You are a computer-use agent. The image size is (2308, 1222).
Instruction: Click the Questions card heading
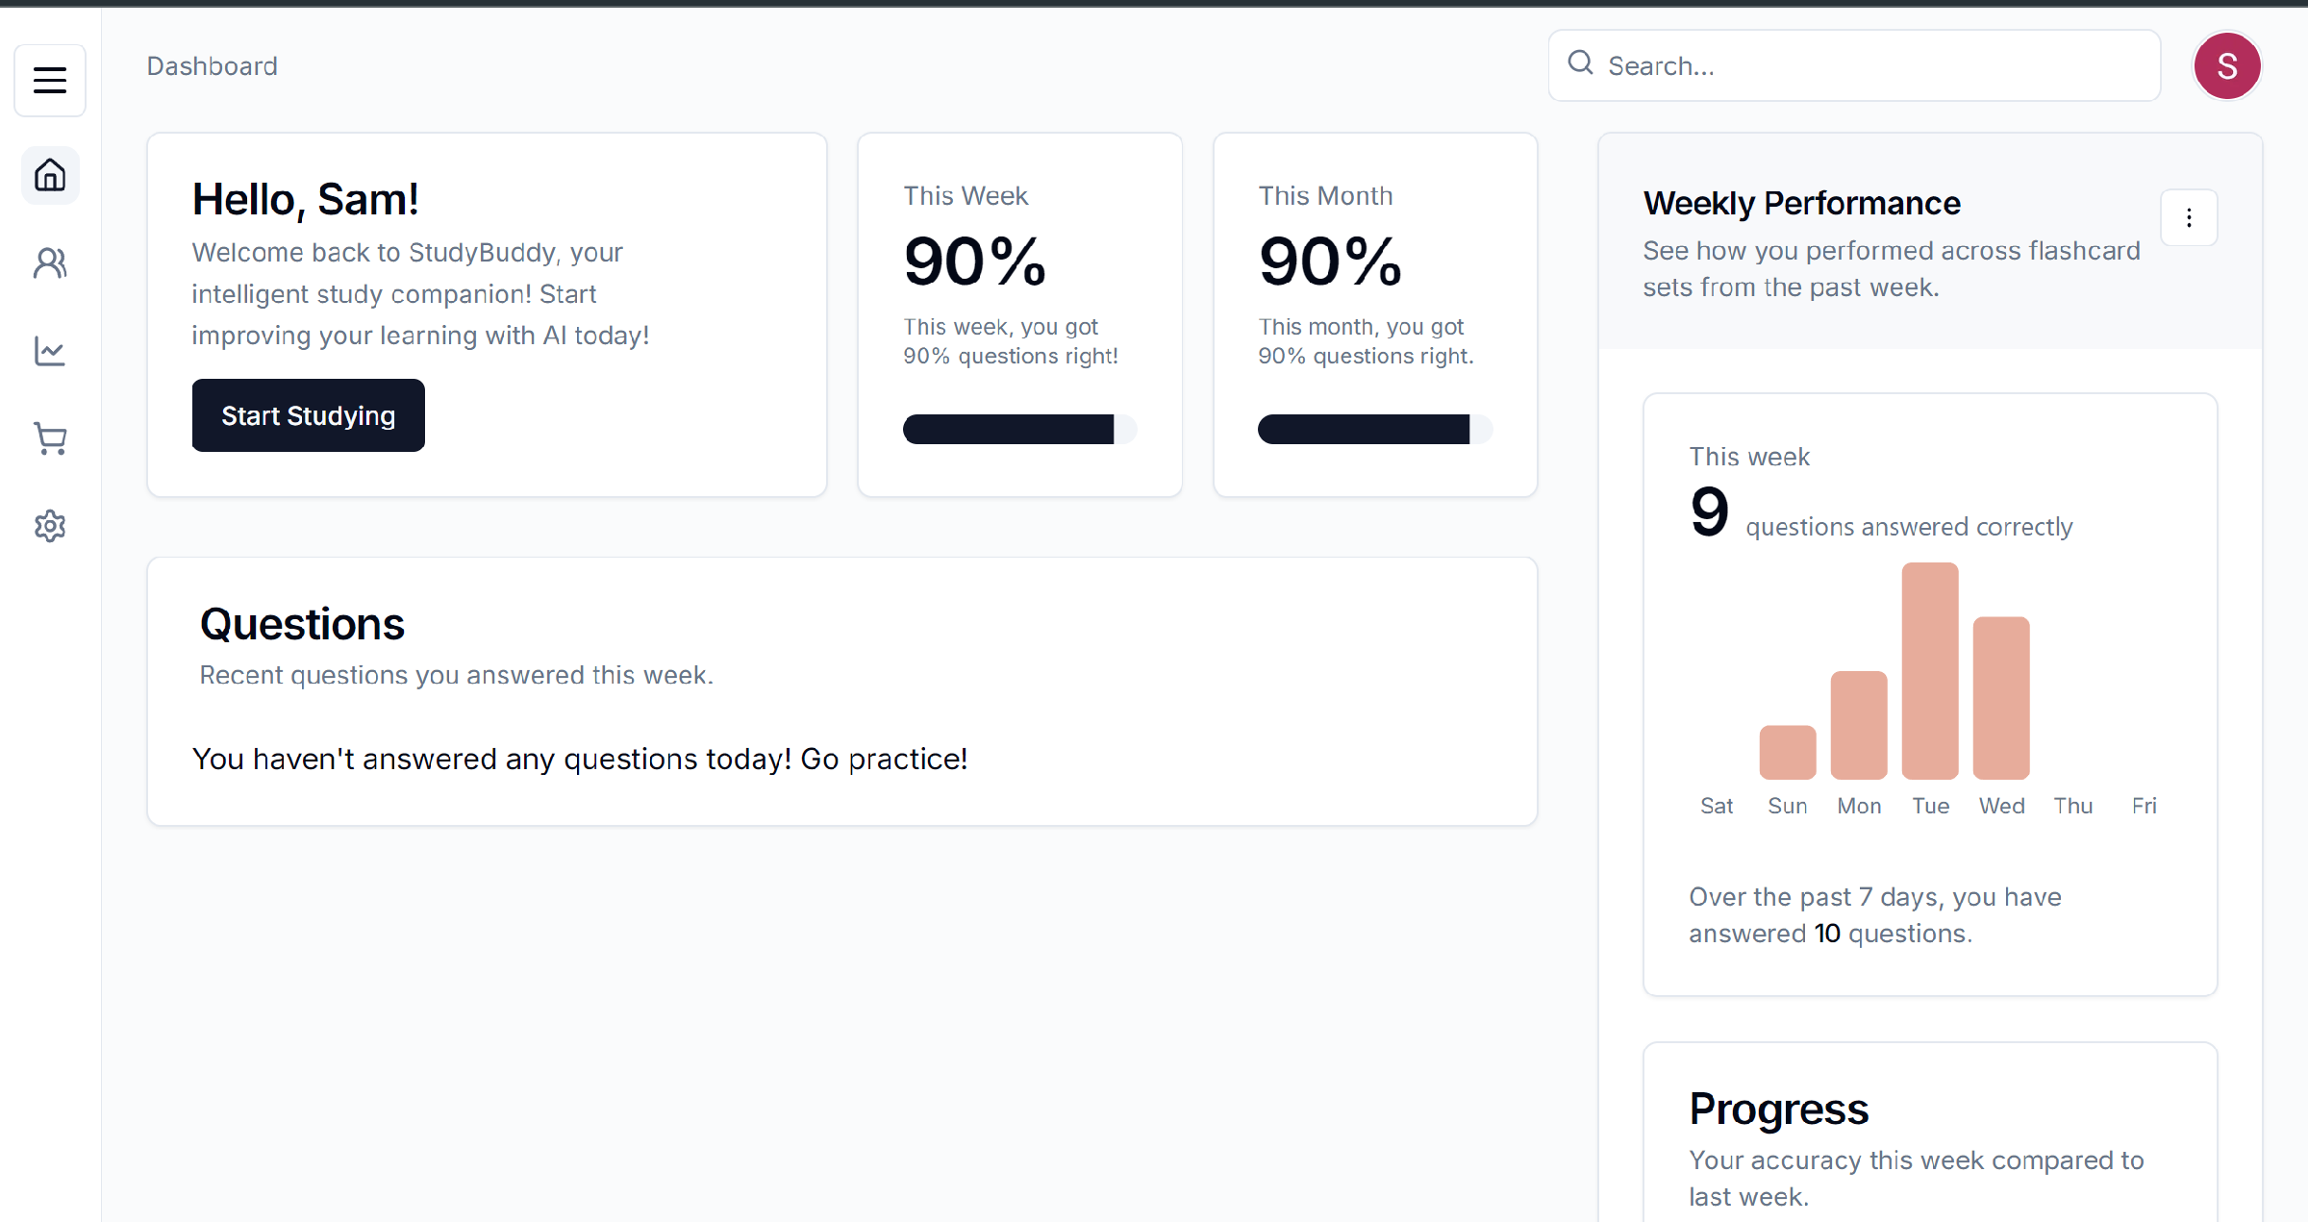click(x=302, y=624)
